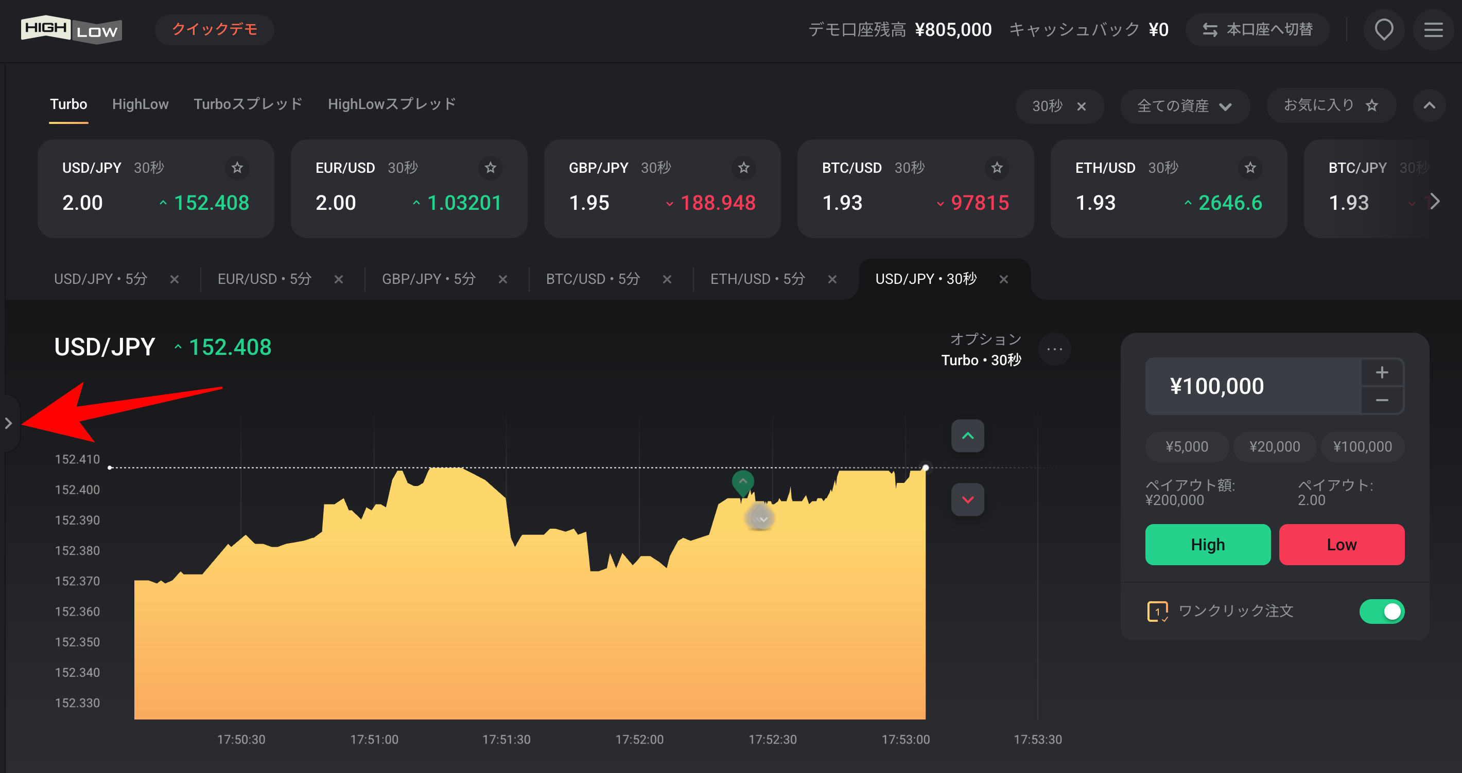Toggle the ワンクリック注文 switch

pos(1381,612)
